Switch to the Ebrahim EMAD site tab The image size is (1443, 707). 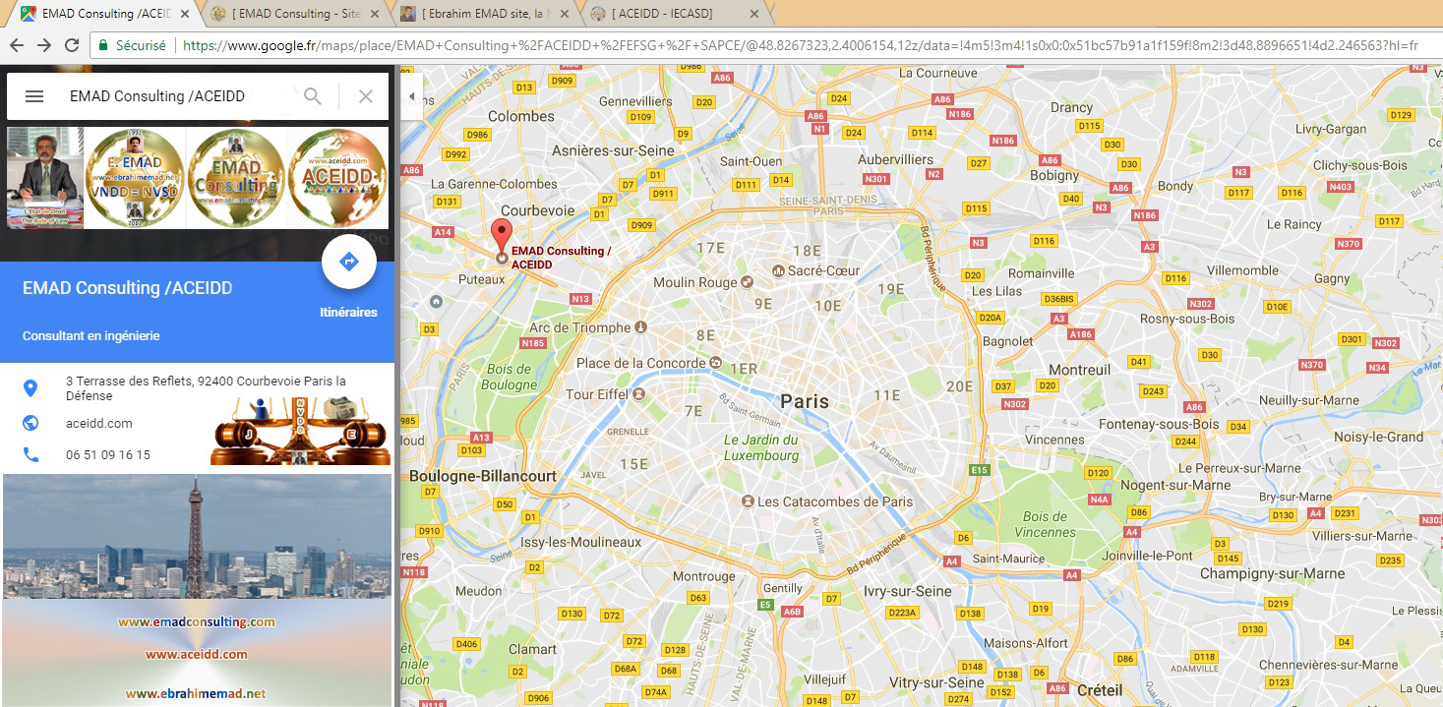point(483,14)
